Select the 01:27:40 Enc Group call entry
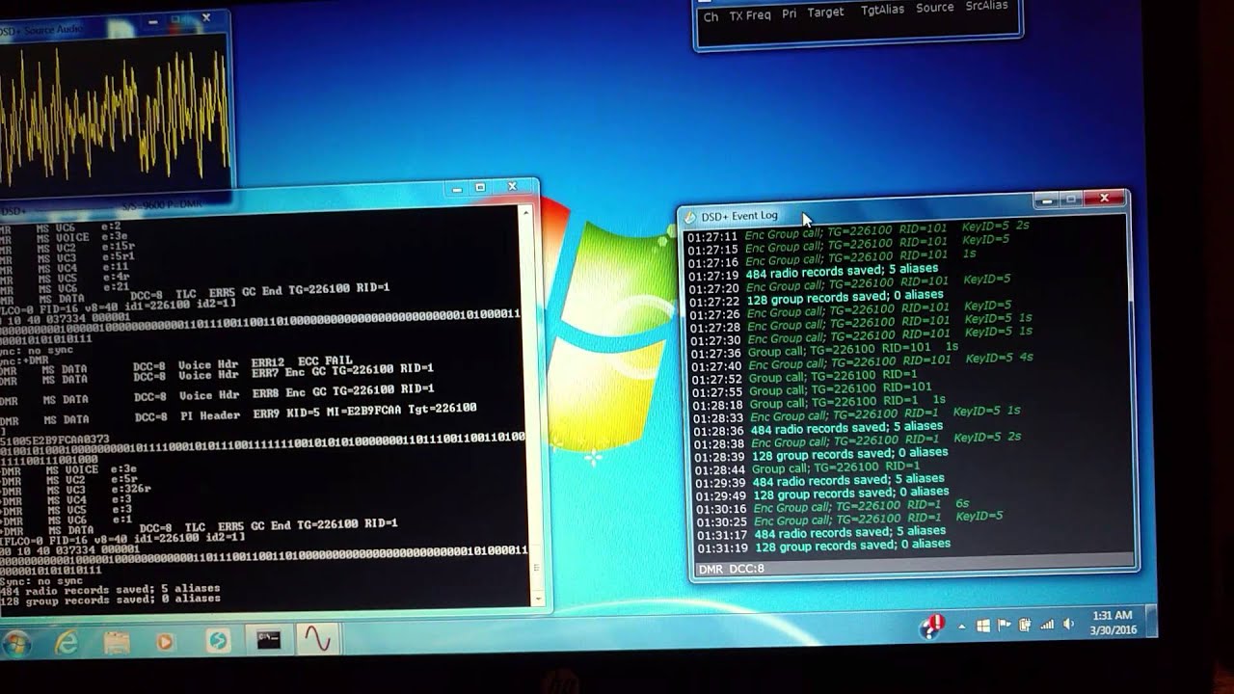The image size is (1234, 694). coord(863,361)
